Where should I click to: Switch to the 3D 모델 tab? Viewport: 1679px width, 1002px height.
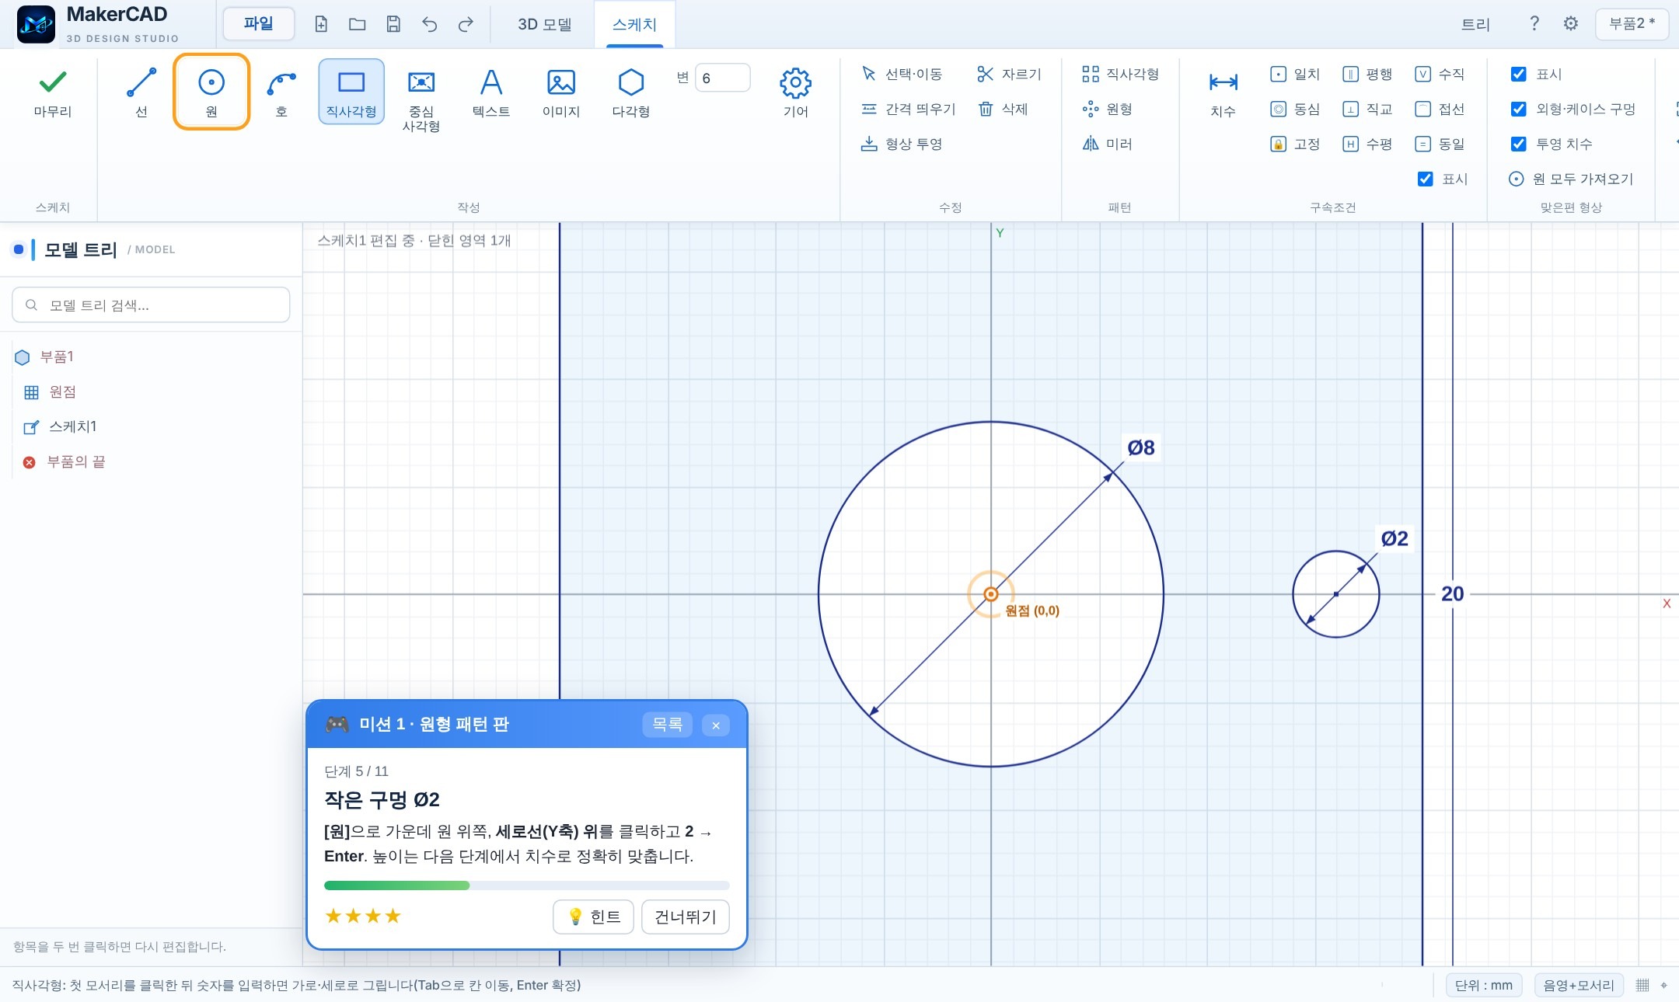(x=545, y=24)
